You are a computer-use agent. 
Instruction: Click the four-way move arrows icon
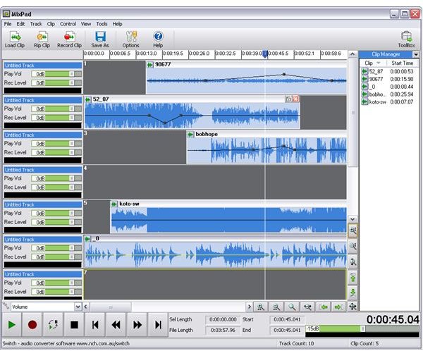click(x=353, y=307)
